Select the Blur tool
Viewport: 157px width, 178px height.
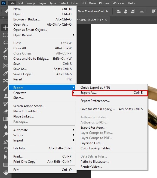pyautogui.click(x=5, y=127)
